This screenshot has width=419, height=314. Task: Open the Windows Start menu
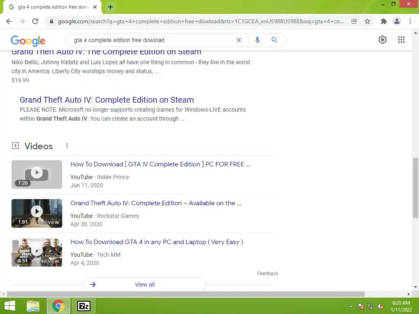coord(10,306)
